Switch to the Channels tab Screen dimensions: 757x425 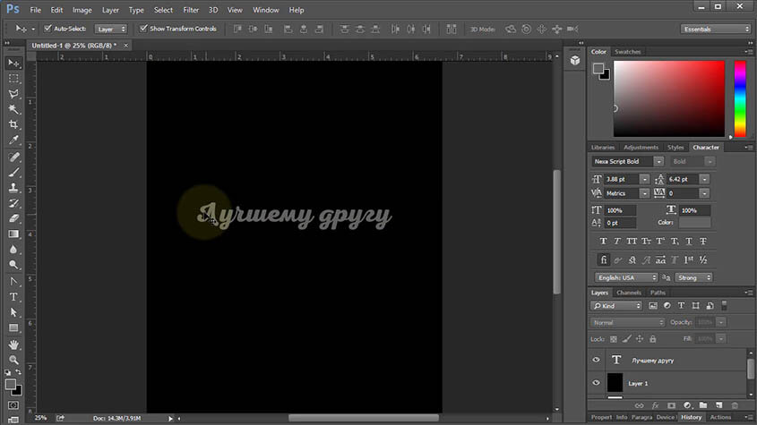pos(629,293)
